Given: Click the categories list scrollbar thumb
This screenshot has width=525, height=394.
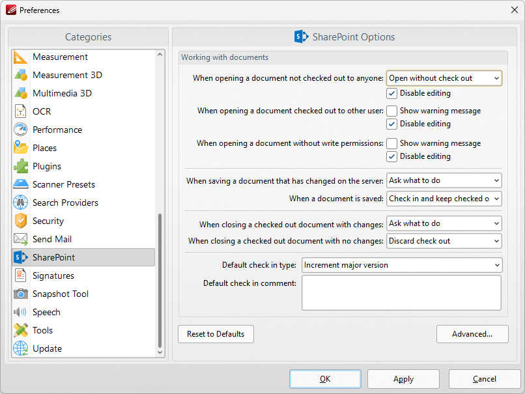Looking at the screenshot, I should click(160, 281).
